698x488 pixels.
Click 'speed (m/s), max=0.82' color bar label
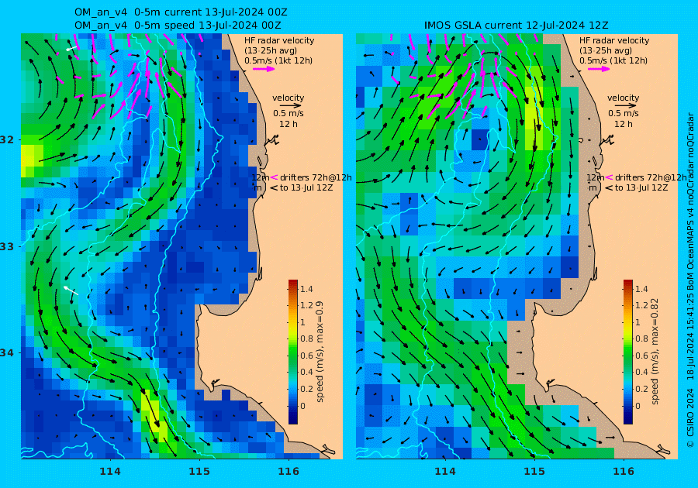point(654,352)
